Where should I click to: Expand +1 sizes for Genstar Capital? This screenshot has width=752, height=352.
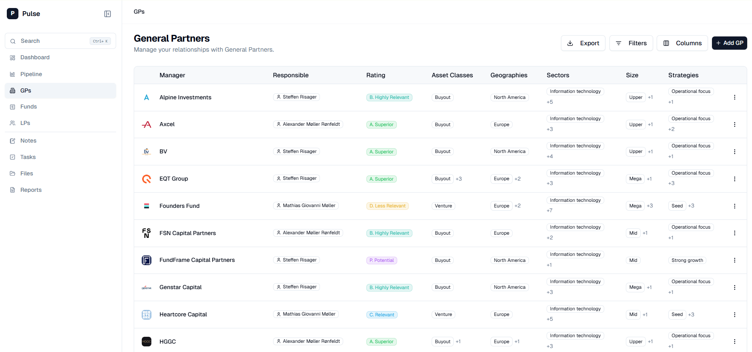[649, 287]
